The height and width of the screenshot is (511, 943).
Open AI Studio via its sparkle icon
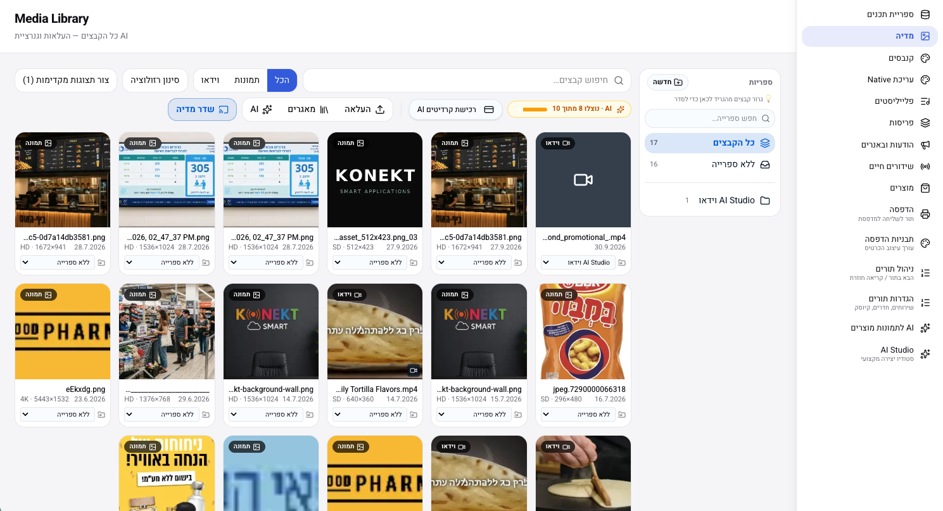click(x=925, y=354)
